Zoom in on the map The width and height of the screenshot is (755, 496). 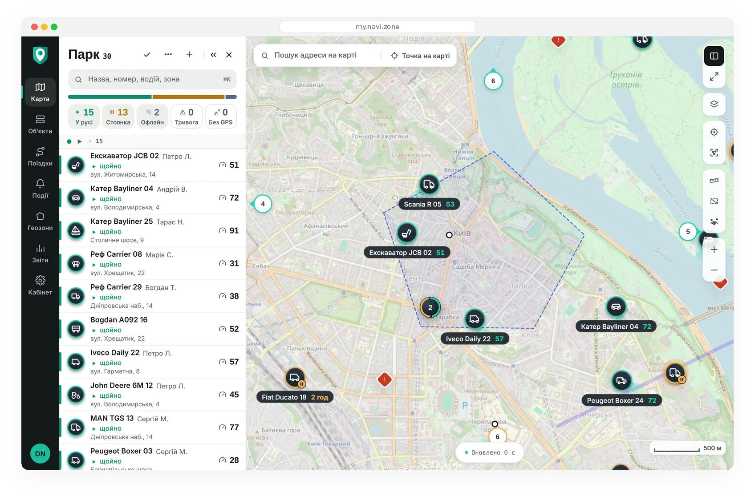(714, 250)
